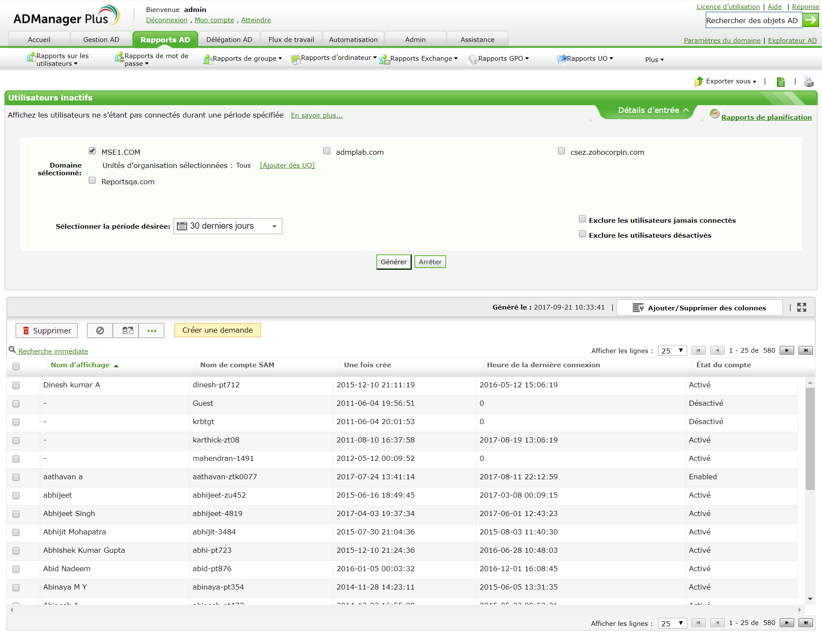Click the fullscreen expand icon in results bar
The height and width of the screenshot is (637, 822).
tap(801, 307)
